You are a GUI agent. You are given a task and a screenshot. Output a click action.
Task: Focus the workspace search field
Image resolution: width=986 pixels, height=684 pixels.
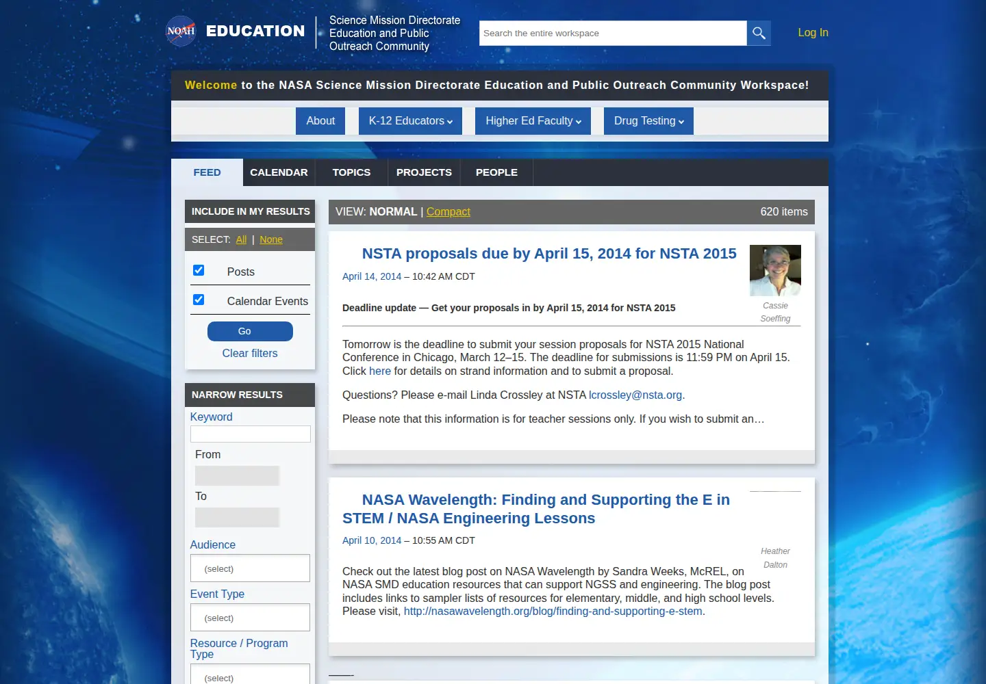tap(613, 33)
